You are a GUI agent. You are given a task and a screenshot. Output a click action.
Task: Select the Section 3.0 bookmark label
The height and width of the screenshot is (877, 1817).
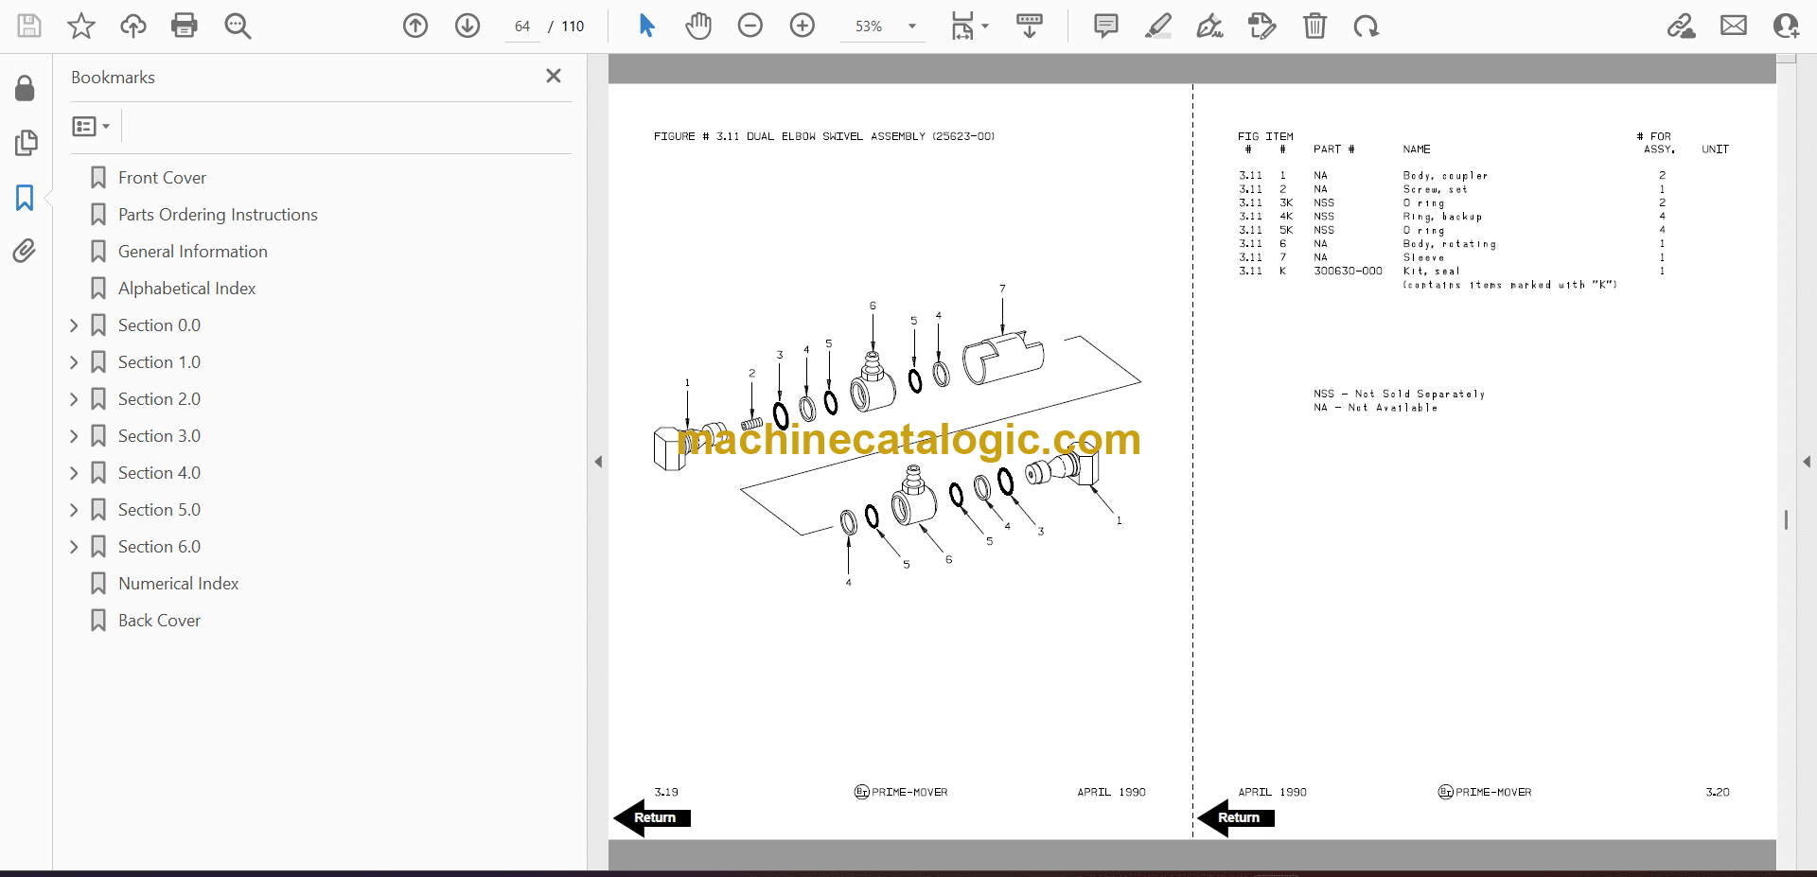click(x=159, y=436)
